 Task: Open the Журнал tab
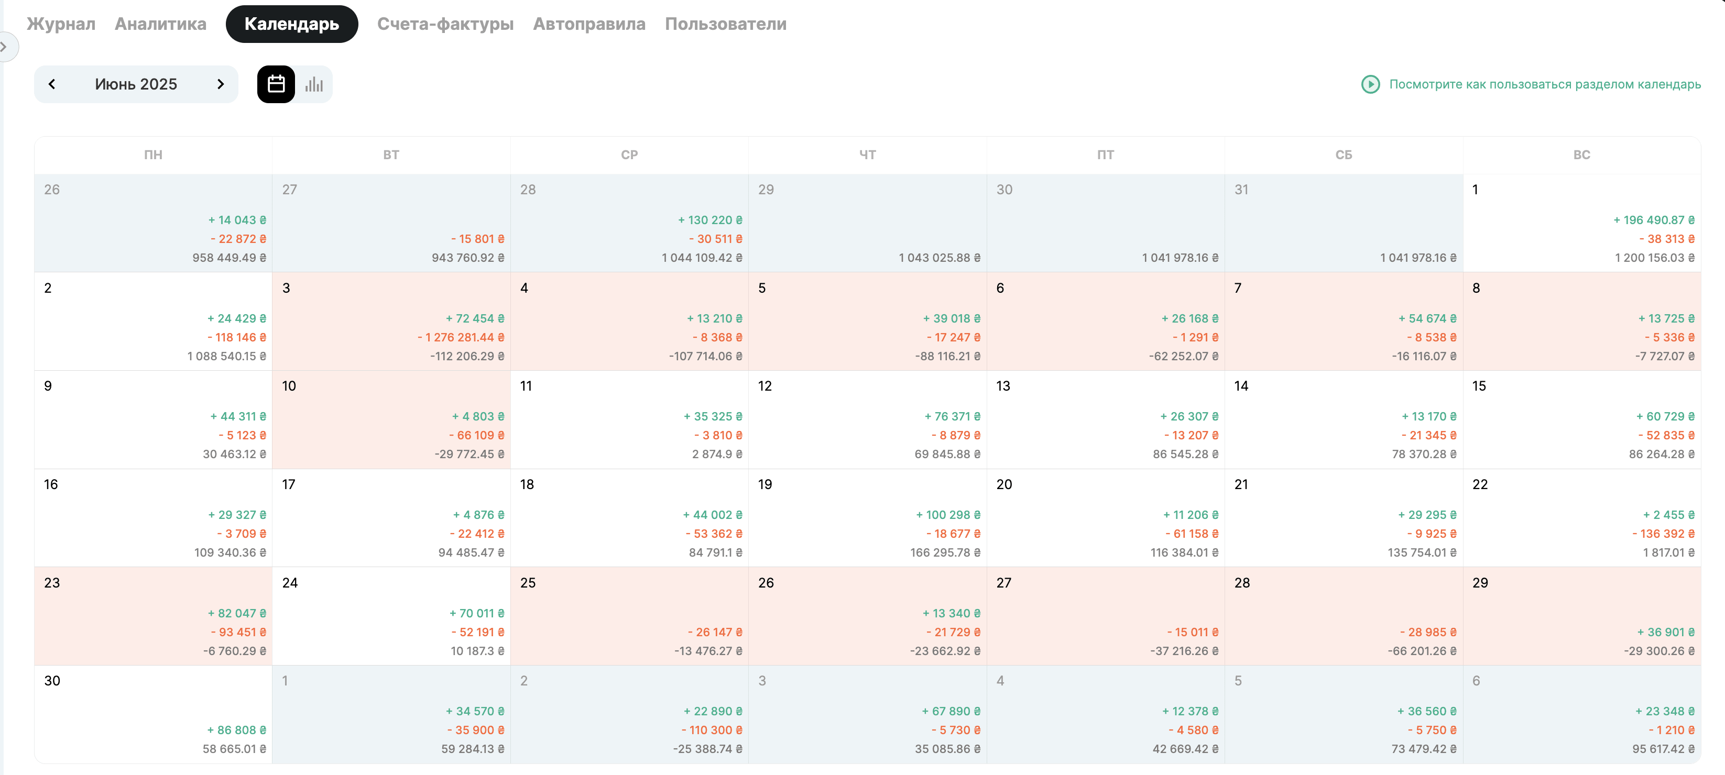point(61,24)
